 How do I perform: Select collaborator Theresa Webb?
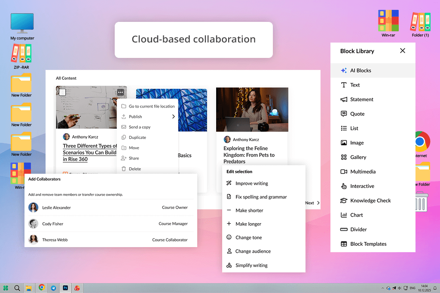(55, 240)
